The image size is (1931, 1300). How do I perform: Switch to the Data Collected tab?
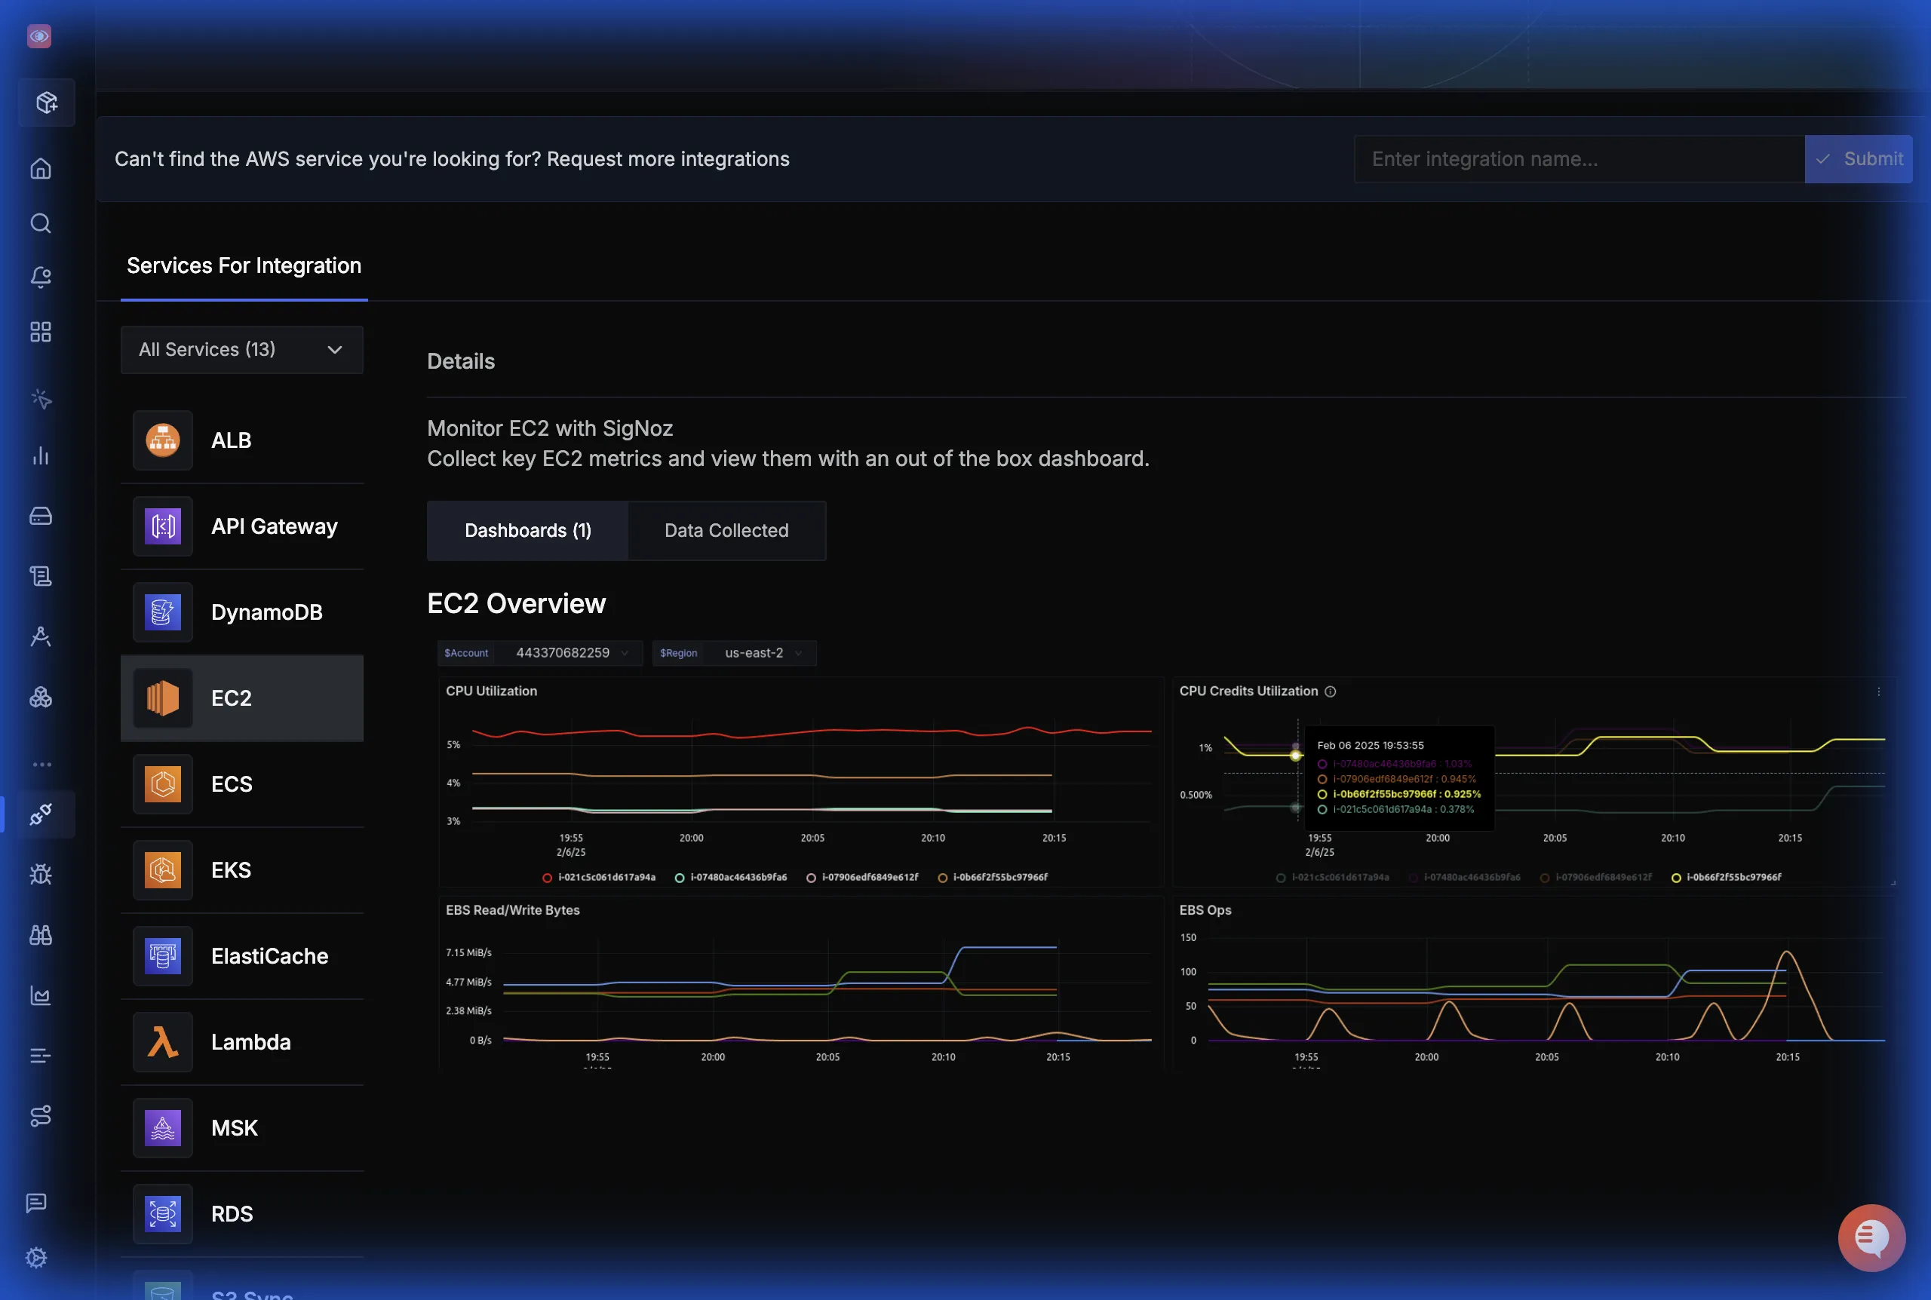pos(726,531)
